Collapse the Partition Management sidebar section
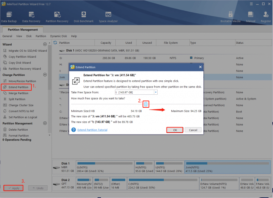The height and width of the screenshot is (198, 273). pos(45,123)
